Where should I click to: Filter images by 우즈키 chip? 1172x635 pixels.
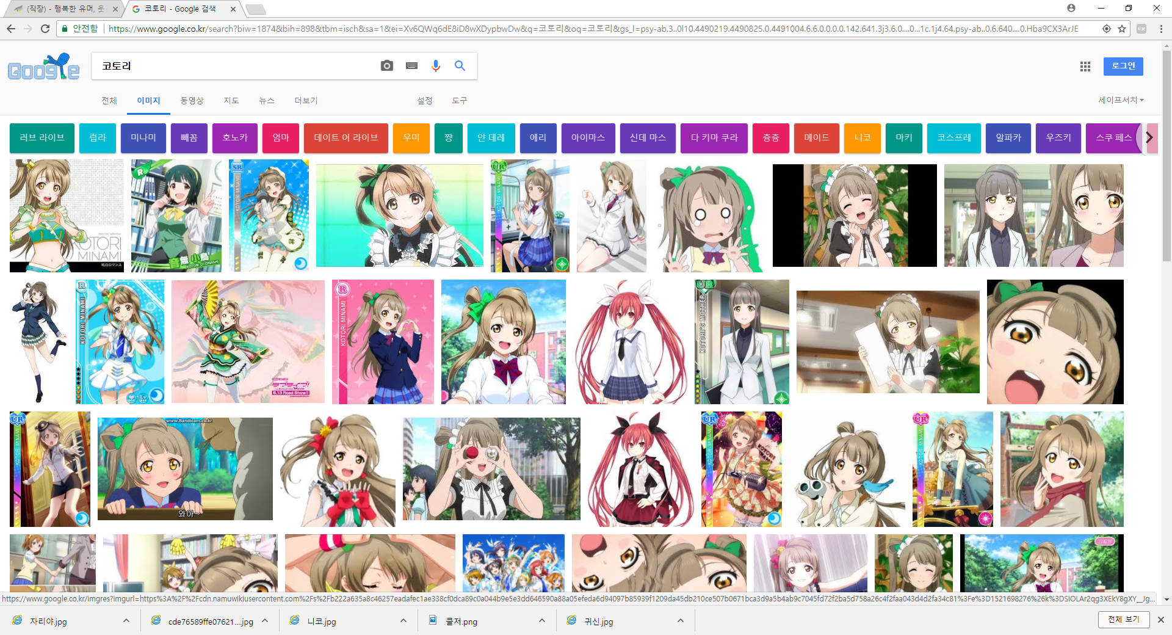[1058, 138]
